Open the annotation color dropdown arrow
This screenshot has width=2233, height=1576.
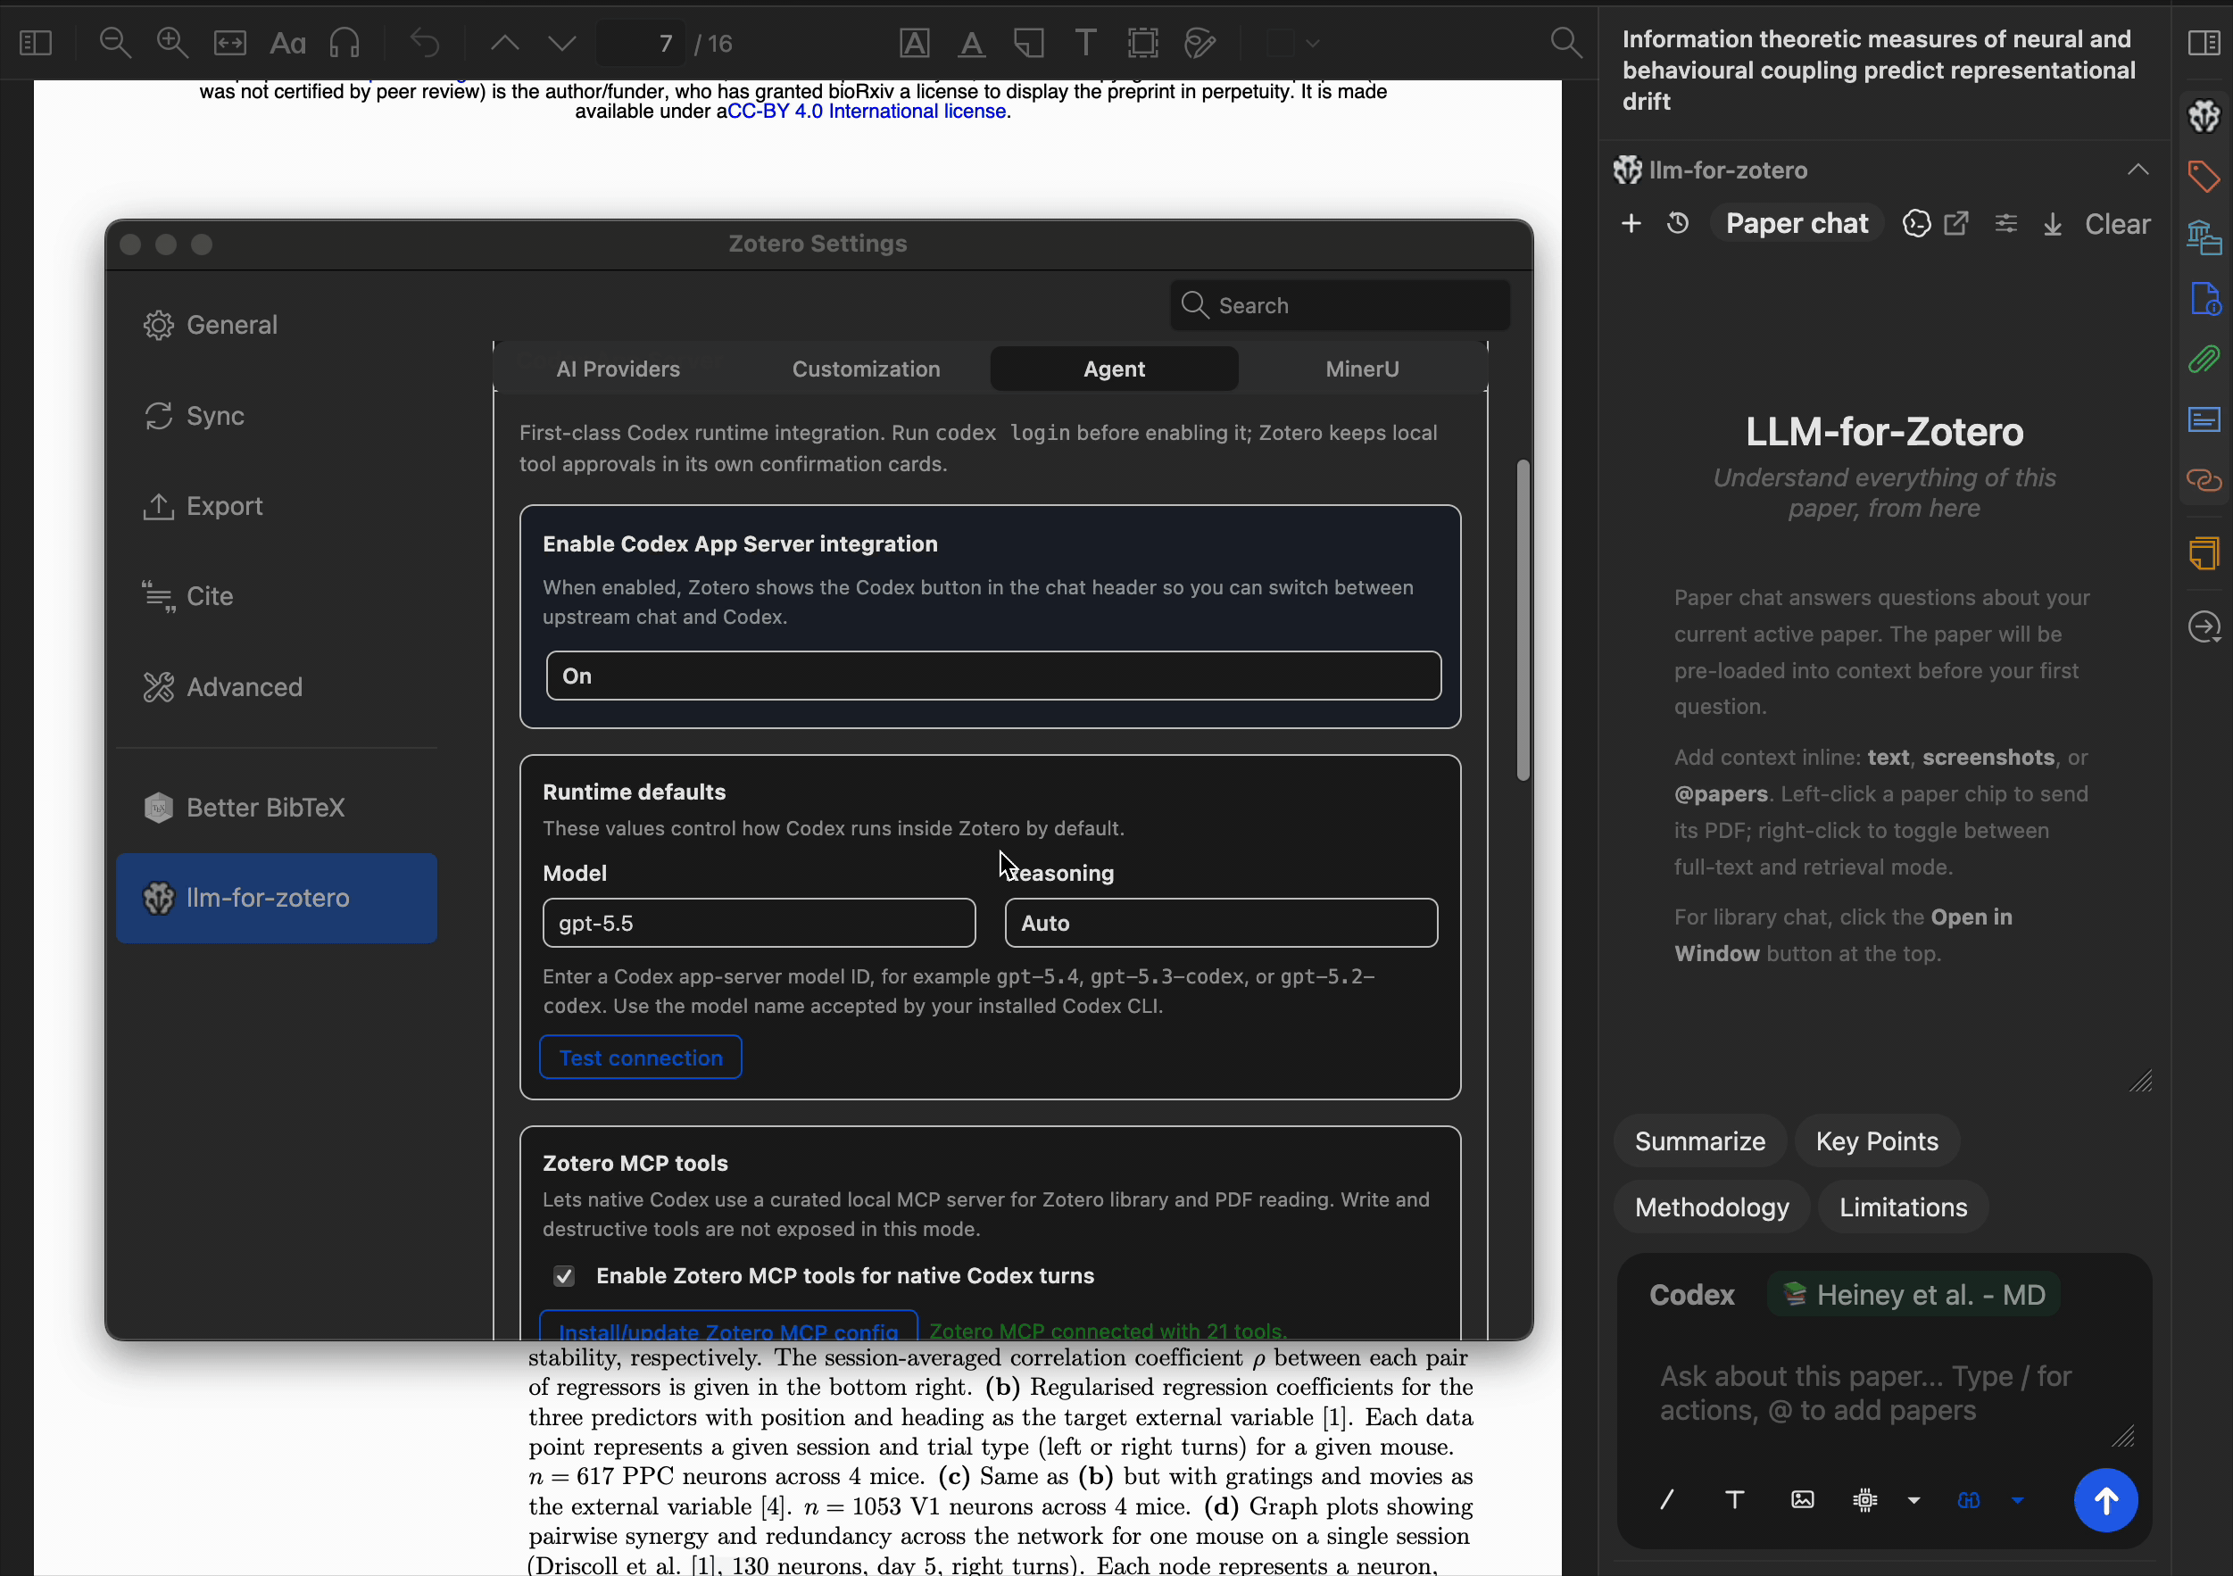pos(1313,43)
